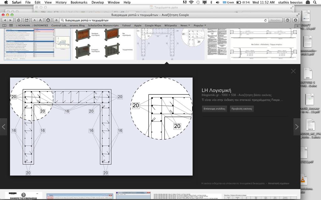Open the View menu
The width and height of the screenshot is (321, 200).
point(48,2)
